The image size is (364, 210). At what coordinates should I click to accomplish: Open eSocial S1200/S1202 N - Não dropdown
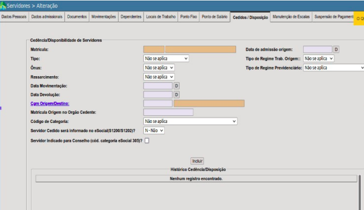click(153, 131)
